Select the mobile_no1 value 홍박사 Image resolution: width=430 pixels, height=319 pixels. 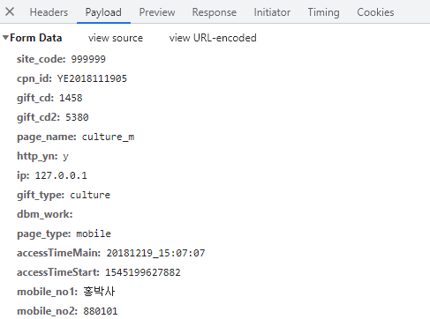pos(99,292)
